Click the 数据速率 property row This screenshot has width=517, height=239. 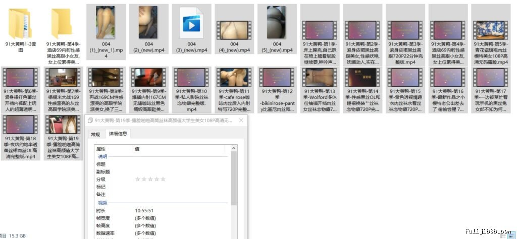pyautogui.click(x=162, y=233)
